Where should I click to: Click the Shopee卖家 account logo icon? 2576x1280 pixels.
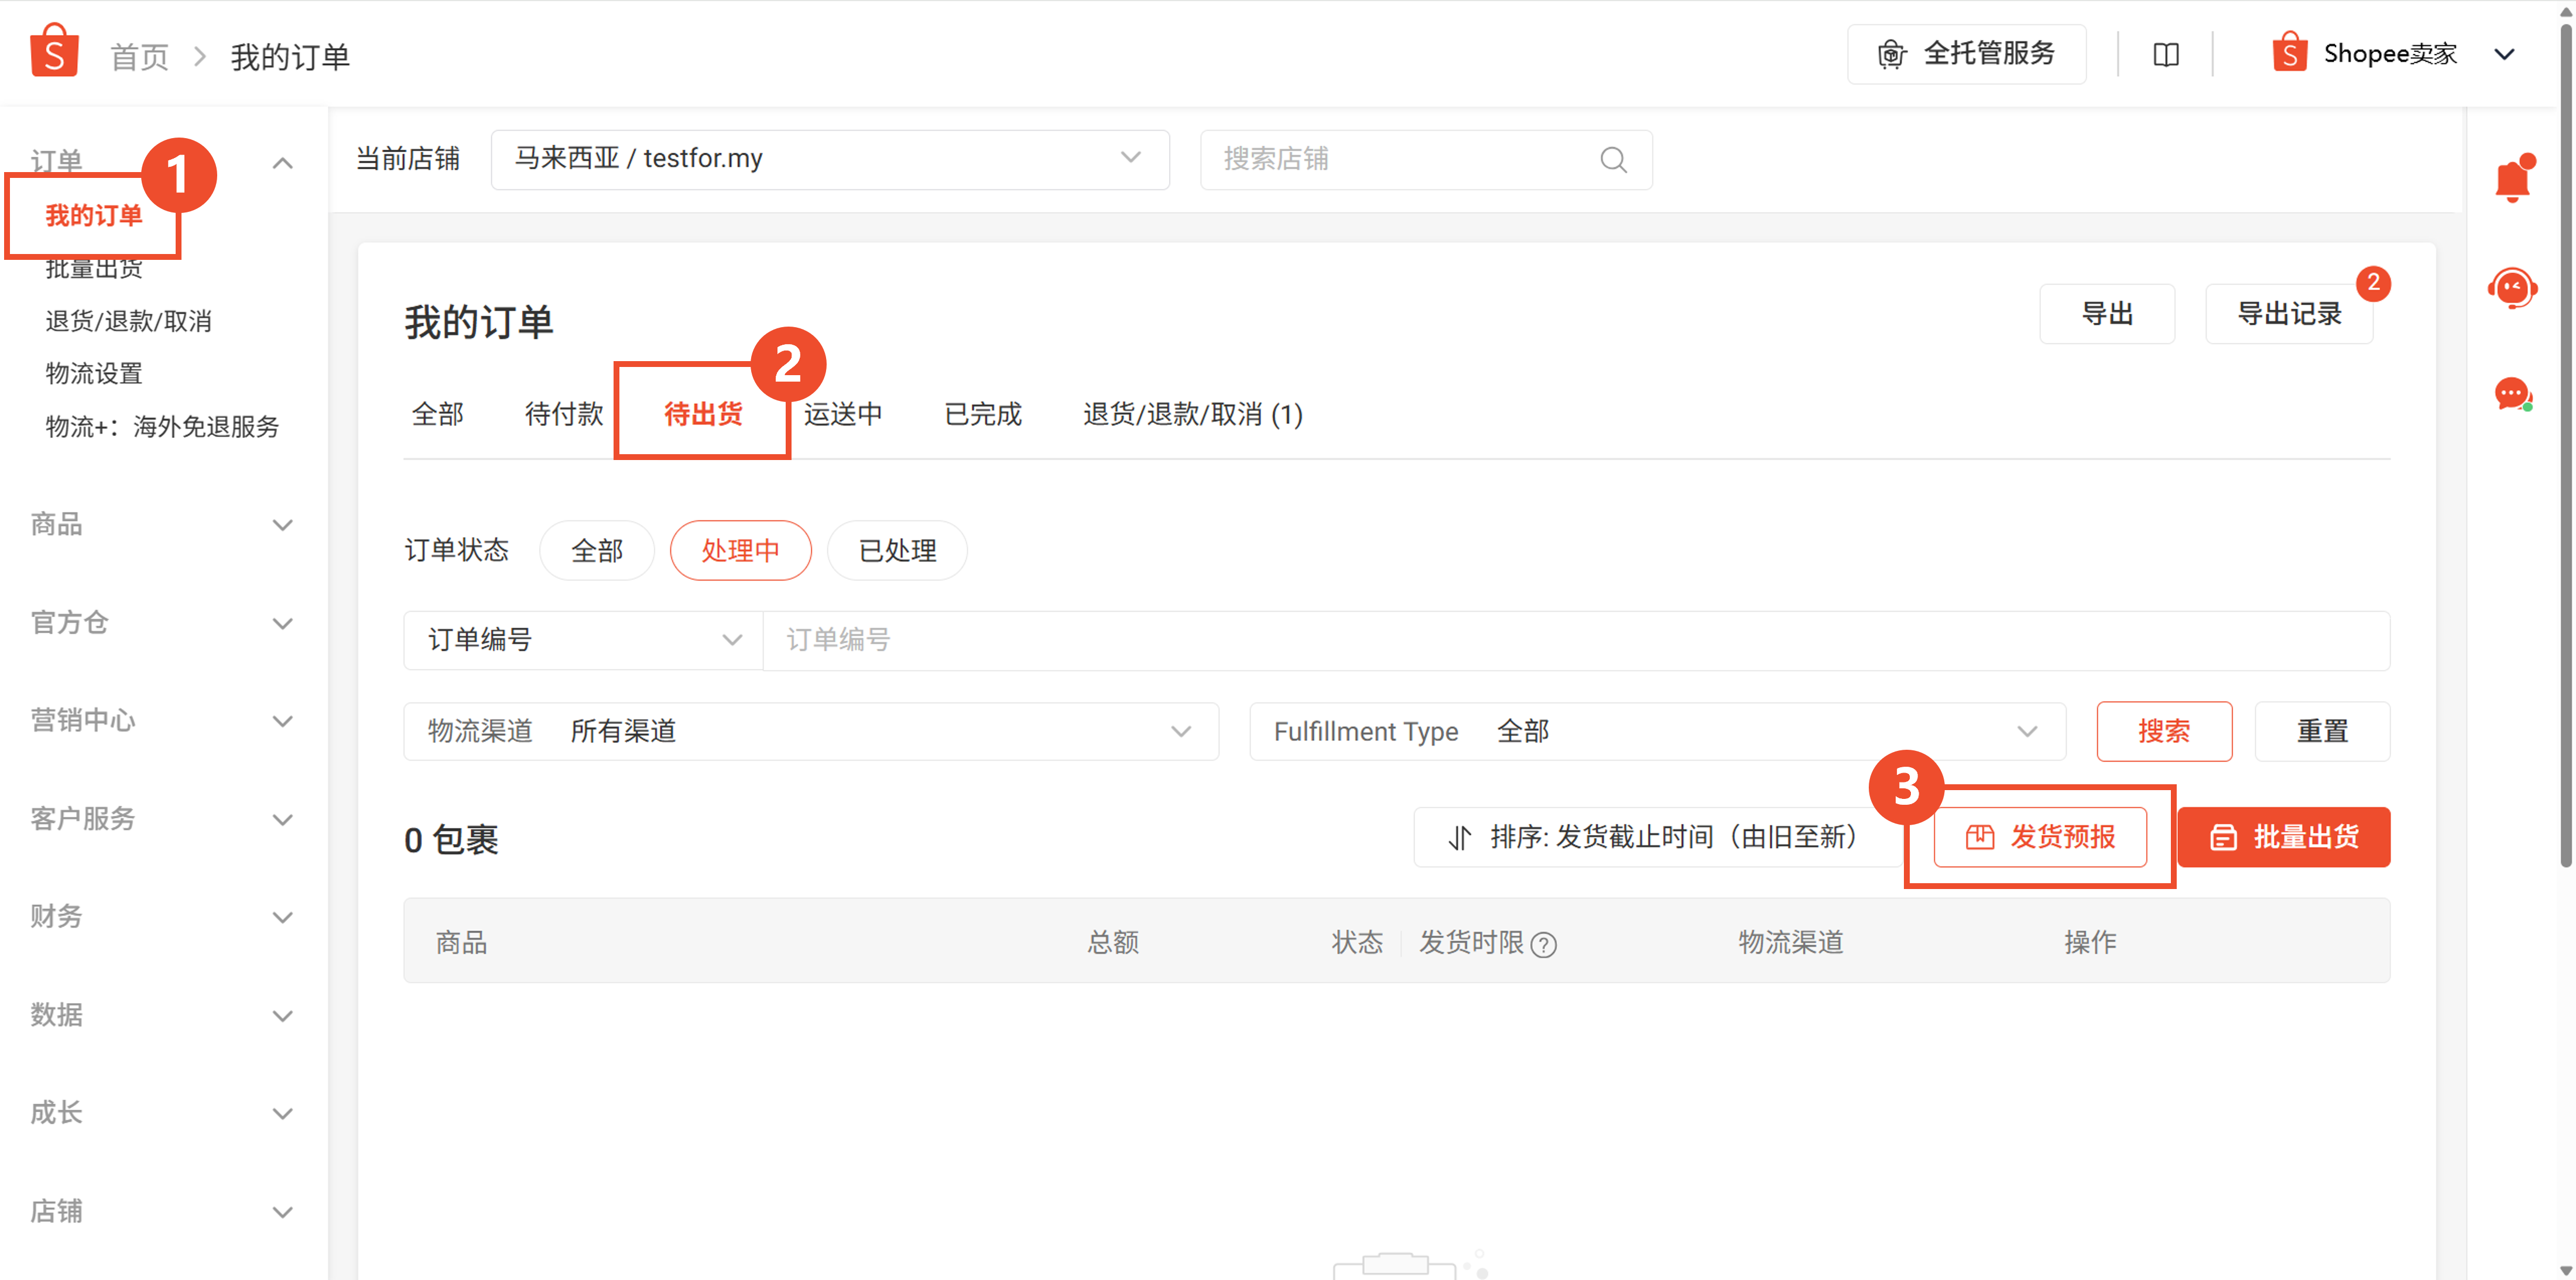[2290, 53]
